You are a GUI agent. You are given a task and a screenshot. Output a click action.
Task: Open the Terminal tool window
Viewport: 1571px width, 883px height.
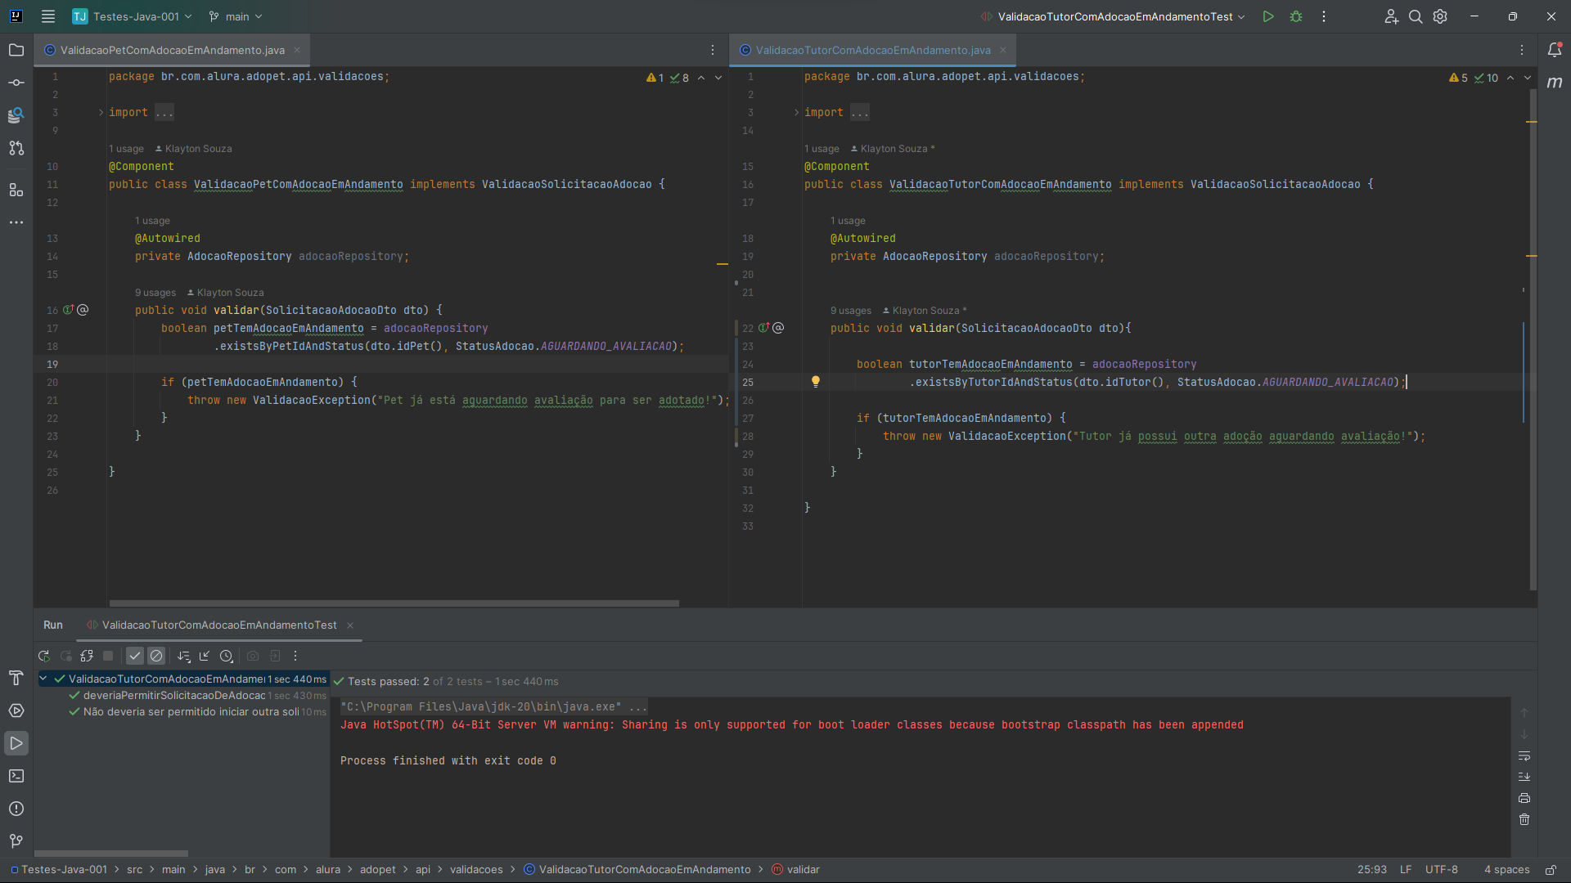(x=16, y=776)
